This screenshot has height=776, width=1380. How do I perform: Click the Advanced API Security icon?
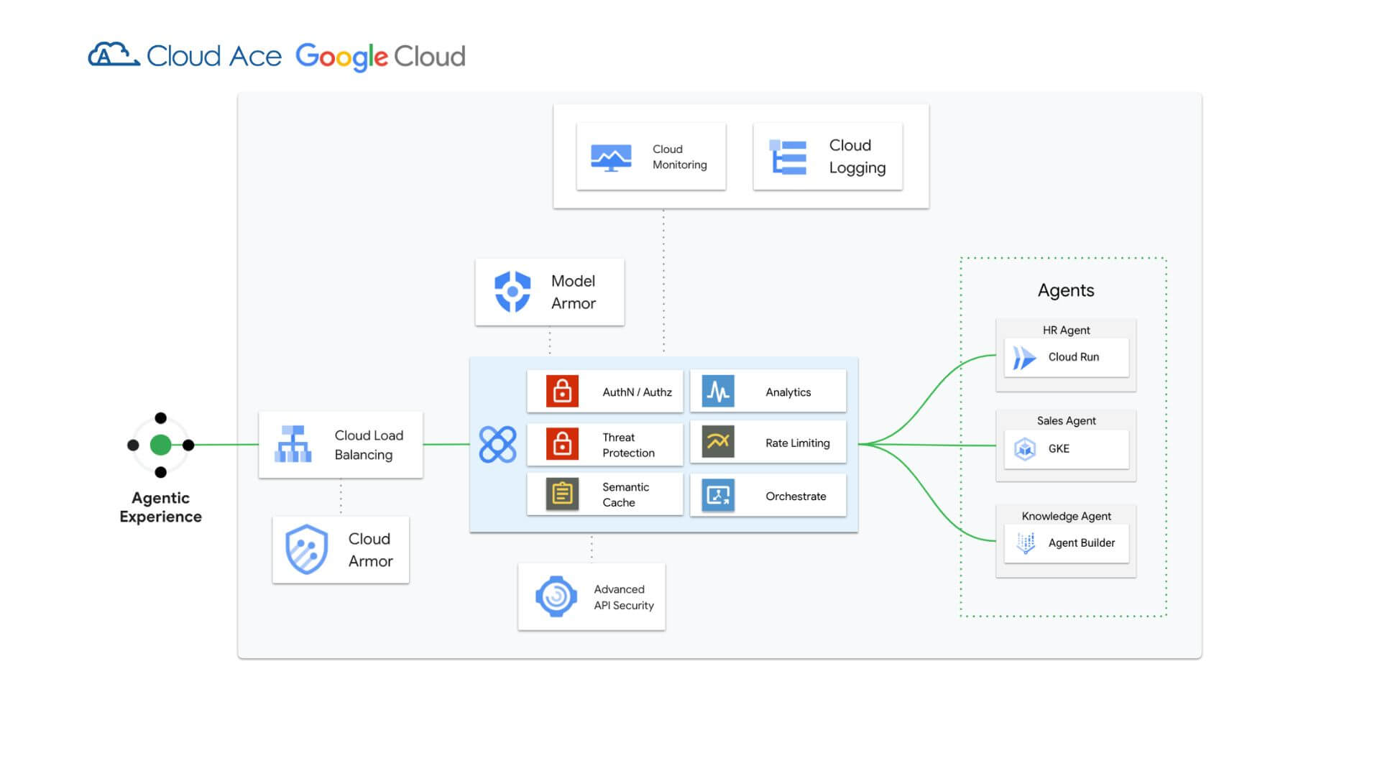pyautogui.click(x=556, y=596)
